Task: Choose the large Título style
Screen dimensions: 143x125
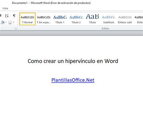Action: point(92,19)
